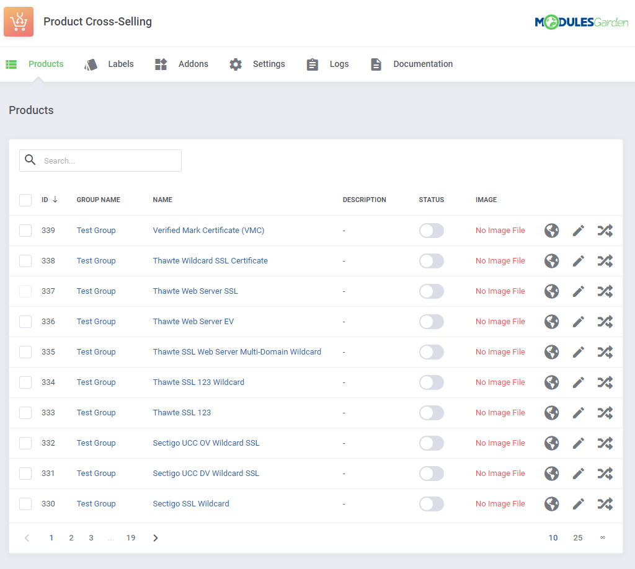Open the Products tab
Image resolution: width=635 pixels, height=569 pixels.
(35, 64)
